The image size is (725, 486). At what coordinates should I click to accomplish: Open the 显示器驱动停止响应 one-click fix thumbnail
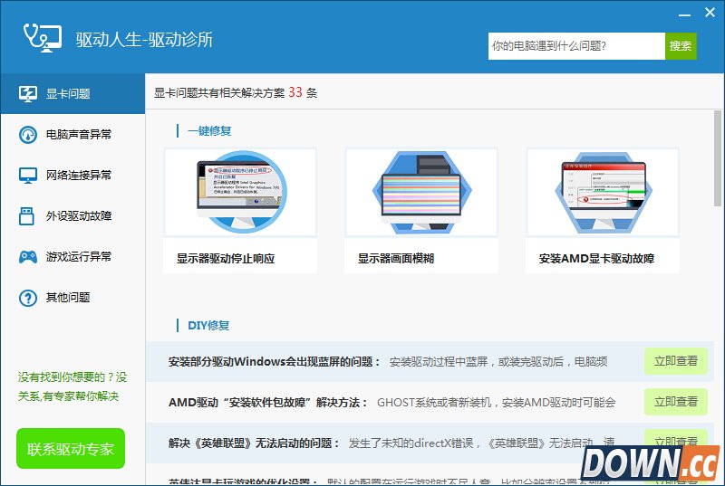[x=240, y=193]
